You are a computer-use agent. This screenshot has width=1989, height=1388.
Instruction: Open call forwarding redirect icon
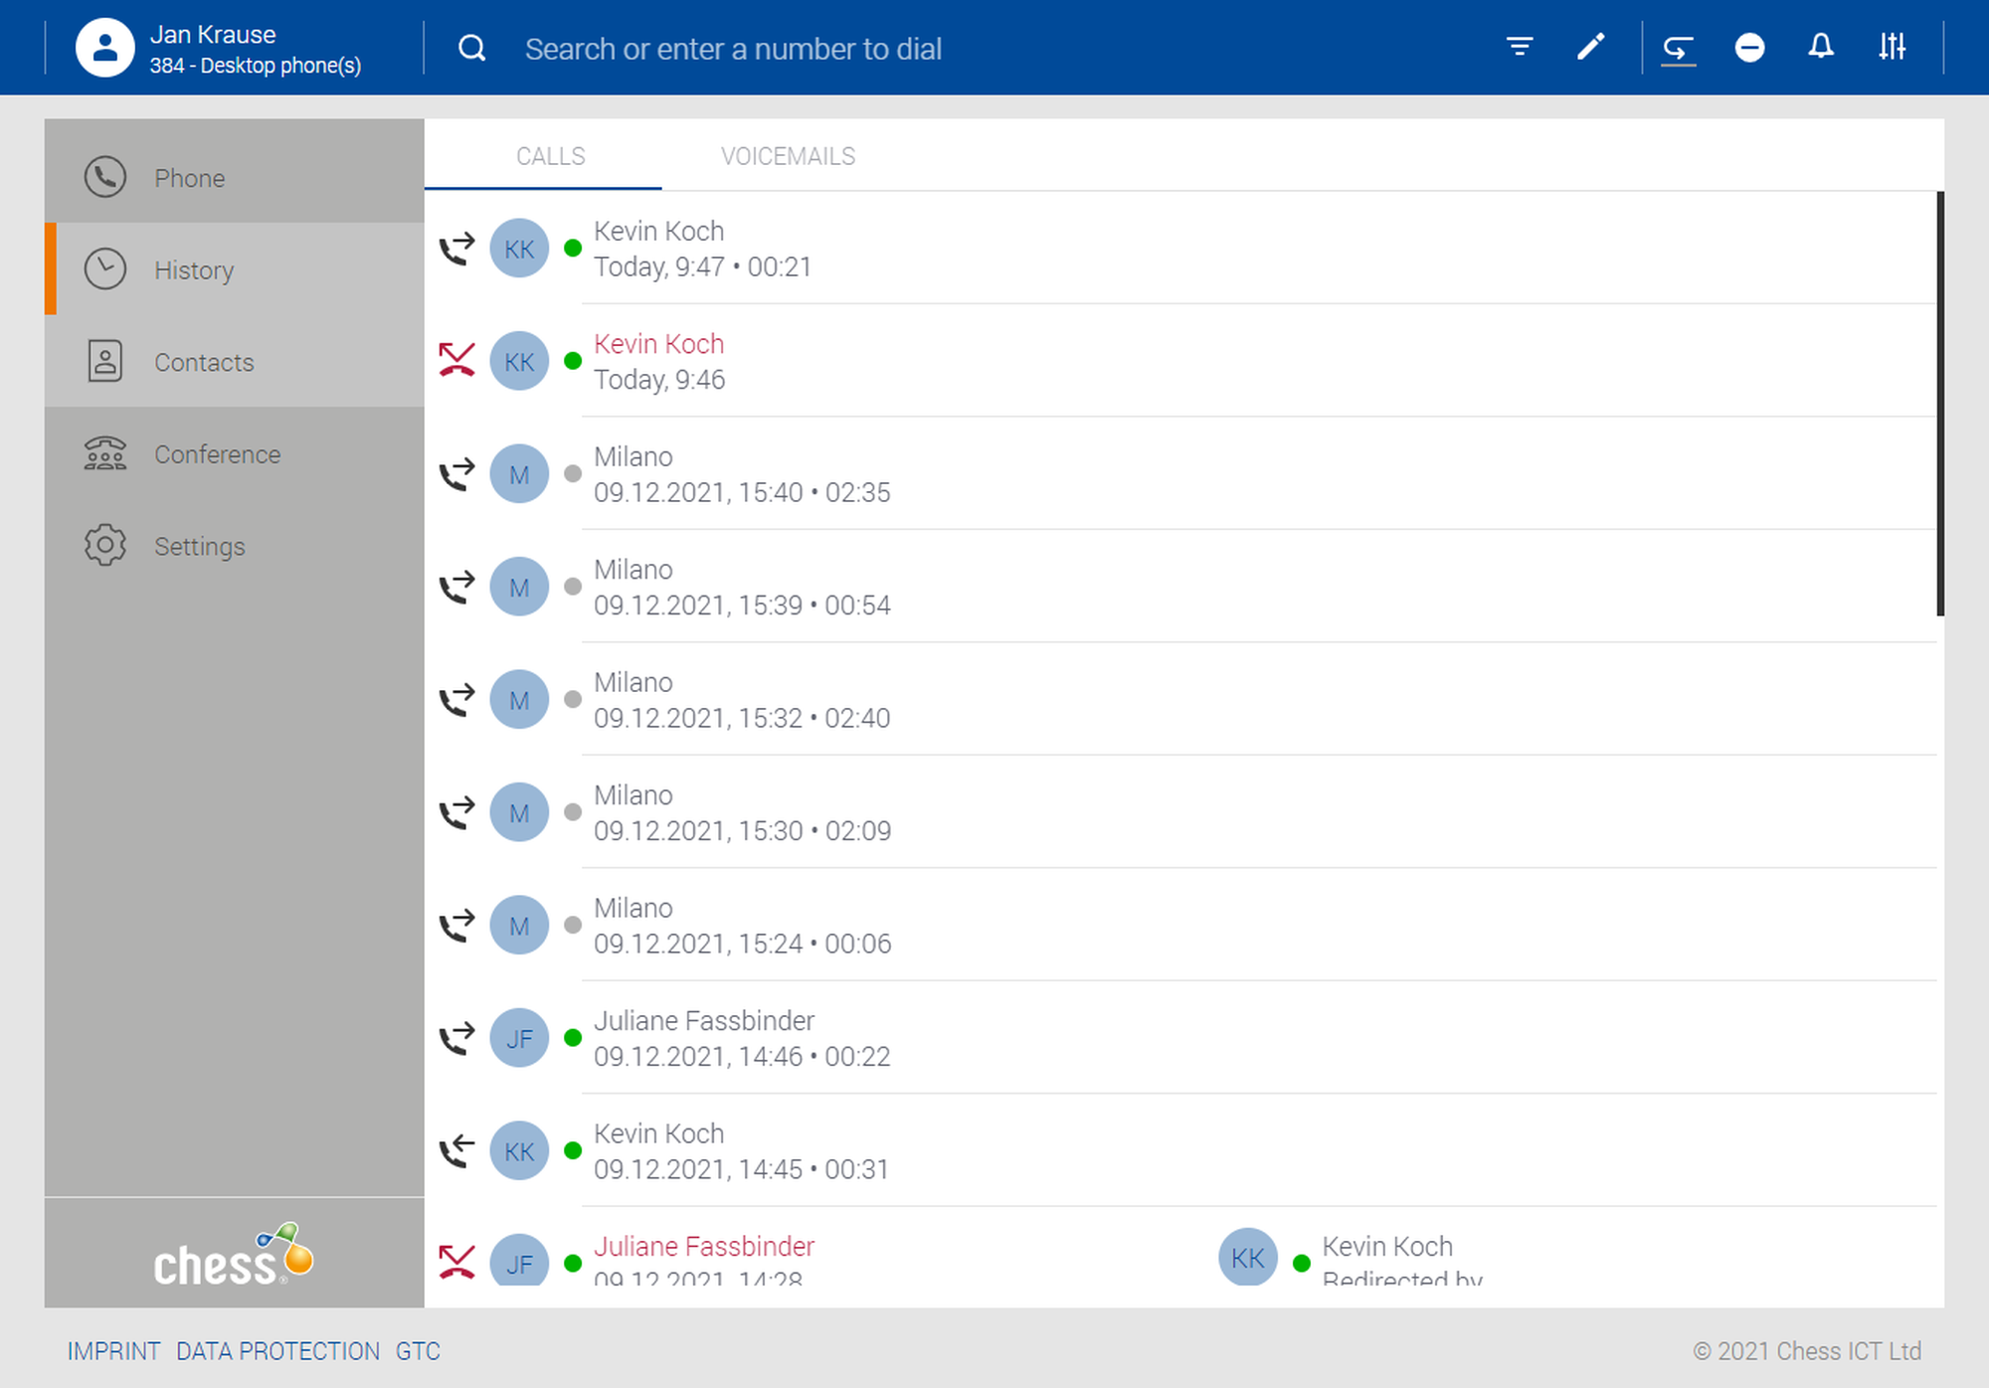[x=1678, y=48]
